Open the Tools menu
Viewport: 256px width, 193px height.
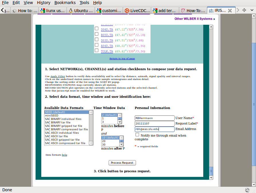(x=84, y=3)
